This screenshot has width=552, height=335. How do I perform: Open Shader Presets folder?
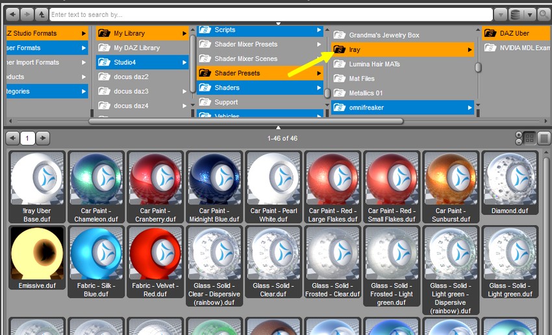pos(260,73)
